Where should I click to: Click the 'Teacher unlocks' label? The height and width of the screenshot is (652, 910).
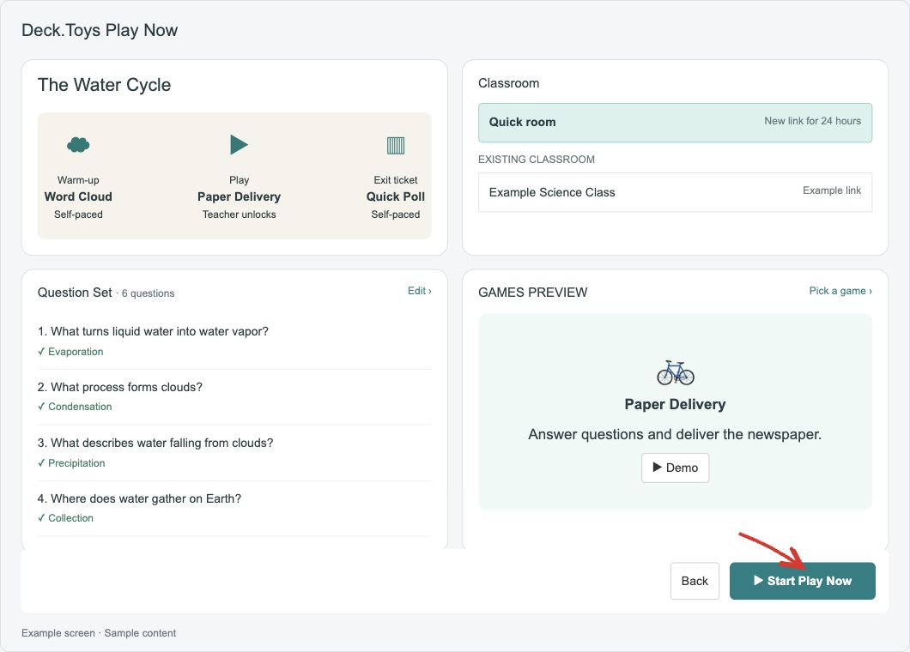coord(240,214)
